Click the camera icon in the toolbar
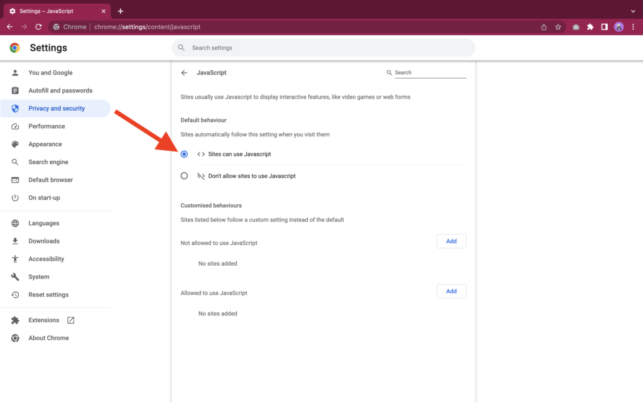This screenshot has height=402, width=643. 575,26
